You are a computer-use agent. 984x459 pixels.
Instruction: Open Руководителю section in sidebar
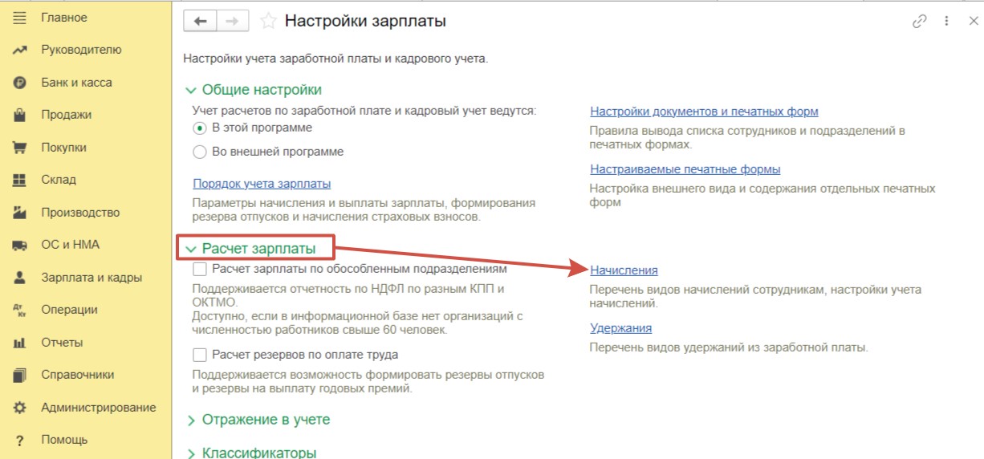point(81,50)
